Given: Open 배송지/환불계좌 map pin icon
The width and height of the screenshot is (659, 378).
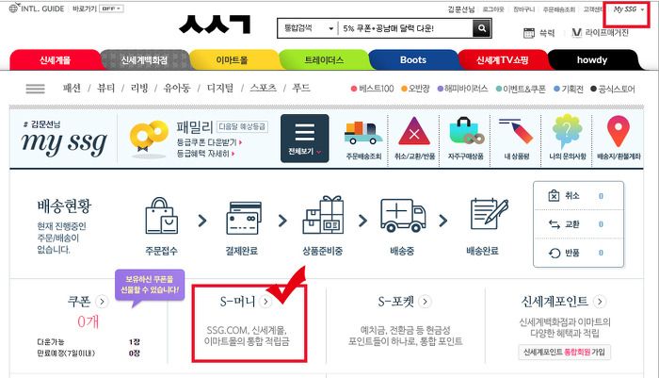Looking at the screenshot, I should click(x=619, y=131).
